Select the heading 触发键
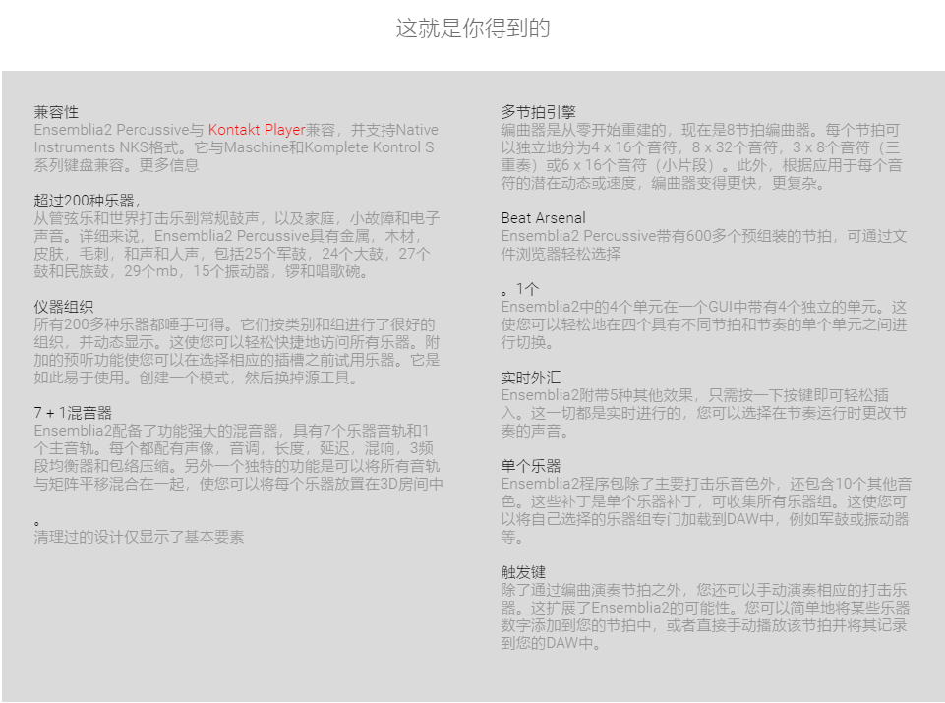This screenshot has height=703, width=945. (523, 572)
